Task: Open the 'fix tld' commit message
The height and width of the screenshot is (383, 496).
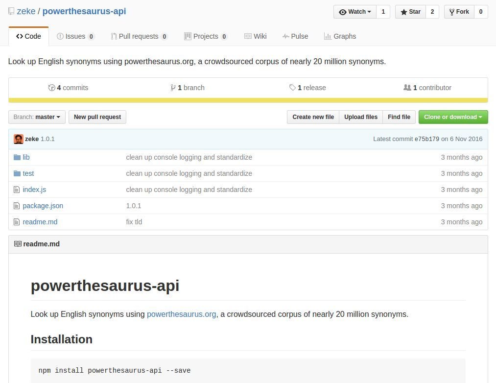Action: point(134,222)
